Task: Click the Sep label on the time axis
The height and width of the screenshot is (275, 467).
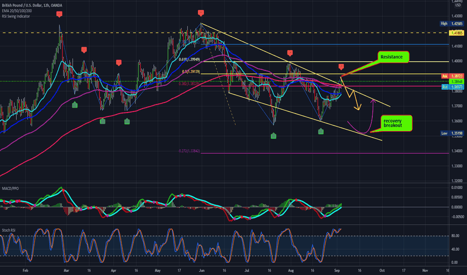Action: coord(337,270)
